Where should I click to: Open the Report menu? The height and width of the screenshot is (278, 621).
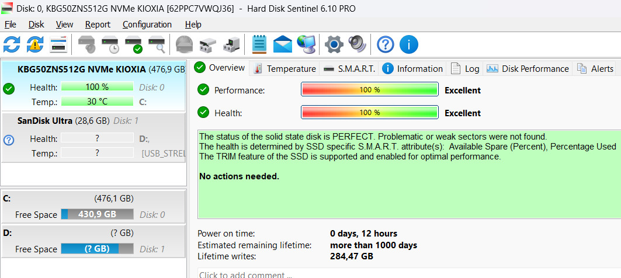98,25
